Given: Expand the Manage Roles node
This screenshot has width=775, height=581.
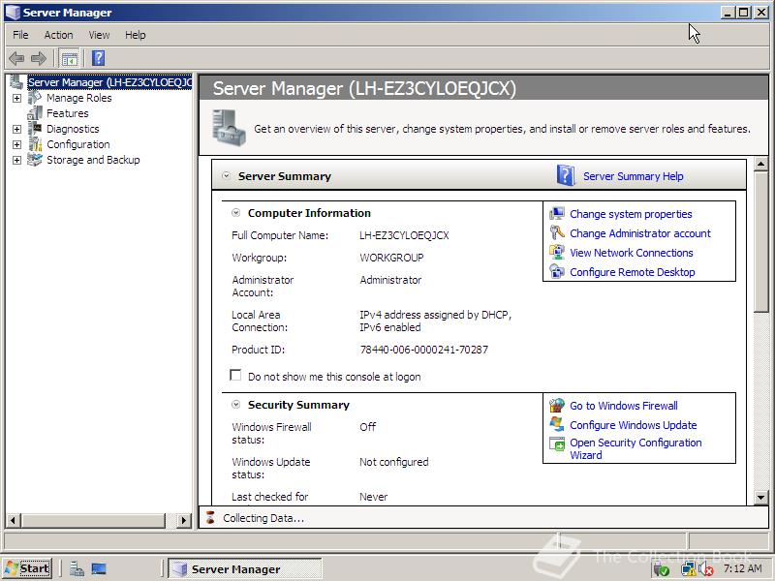Looking at the screenshot, I should coord(16,98).
